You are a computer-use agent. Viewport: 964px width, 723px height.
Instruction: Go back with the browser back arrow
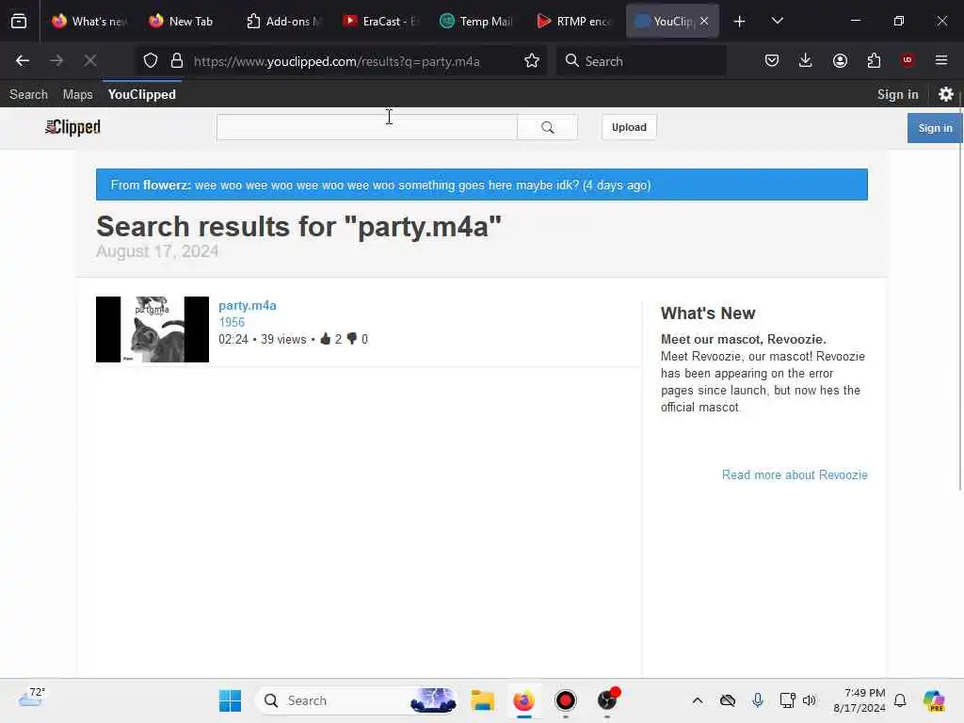point(23,60)
